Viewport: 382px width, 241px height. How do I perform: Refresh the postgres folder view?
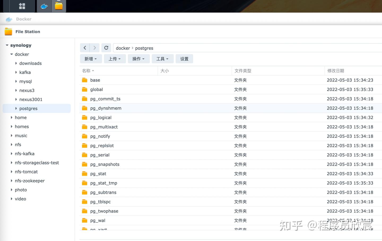pyautogui.click(x=106, y=48)
